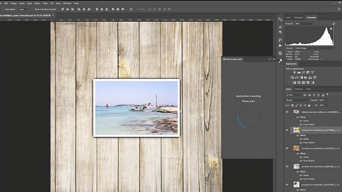This screenshot has height=192, width=342.
Task: Click the type layer filter icon
Action: (313, 95)
